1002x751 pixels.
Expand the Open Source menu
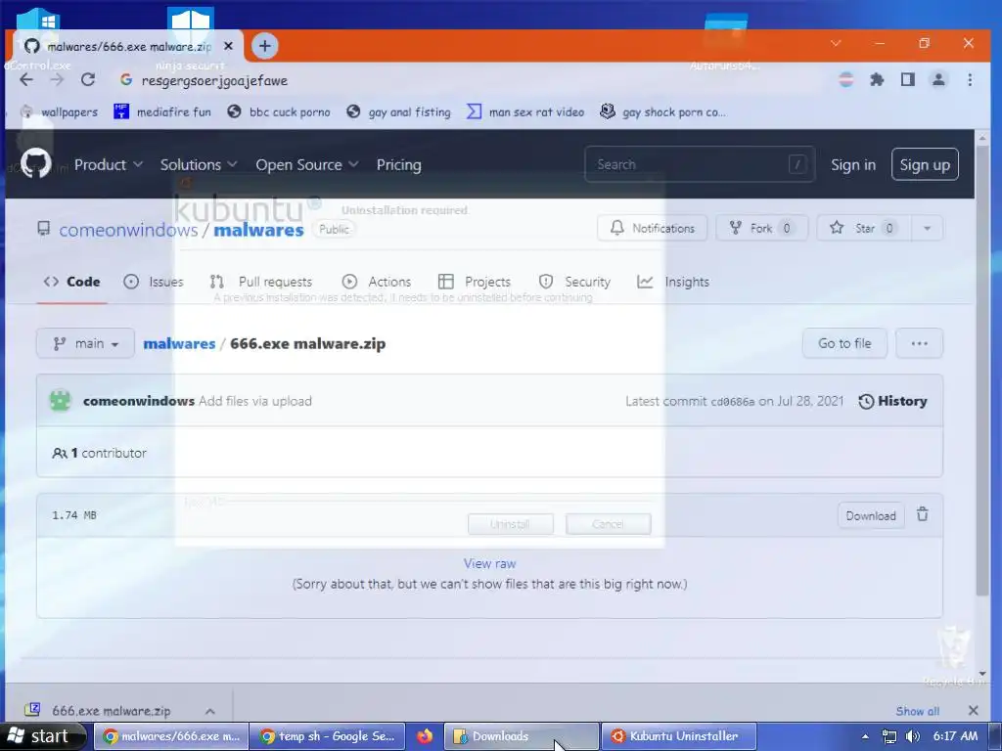click(306, 164)
